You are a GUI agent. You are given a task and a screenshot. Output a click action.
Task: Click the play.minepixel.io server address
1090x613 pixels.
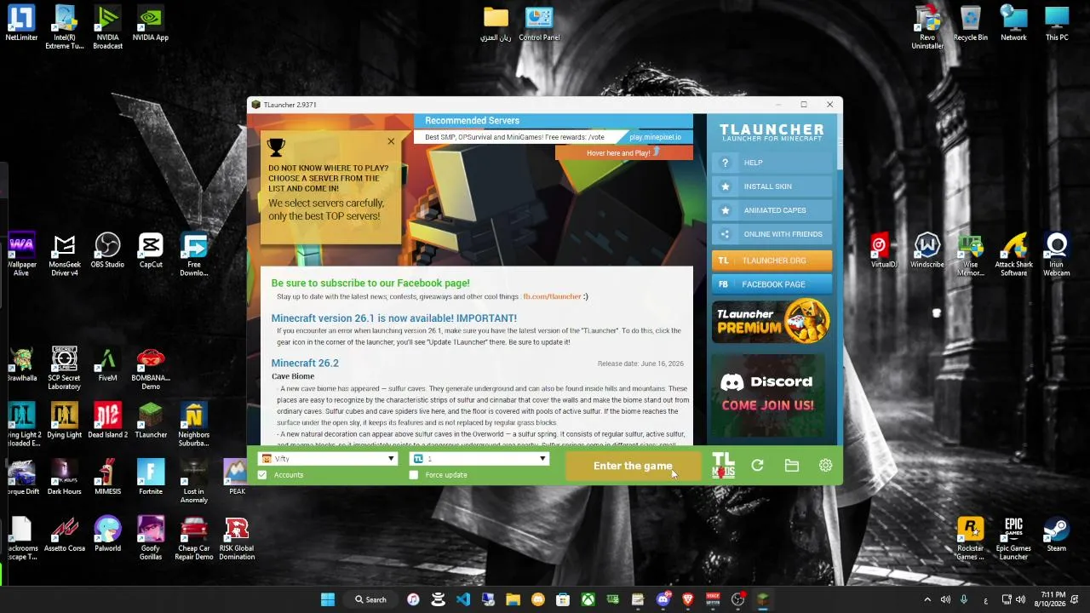coord(655,137)
